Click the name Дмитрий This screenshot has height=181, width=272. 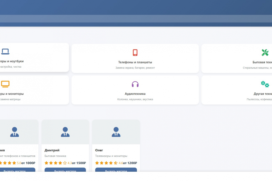click(x=52, y=150)
